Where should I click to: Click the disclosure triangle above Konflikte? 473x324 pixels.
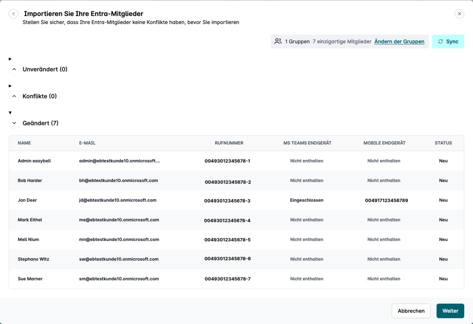coord(10,86)
